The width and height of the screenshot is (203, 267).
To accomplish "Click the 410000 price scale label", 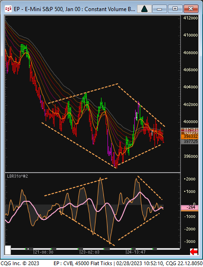I will [191, 35].
